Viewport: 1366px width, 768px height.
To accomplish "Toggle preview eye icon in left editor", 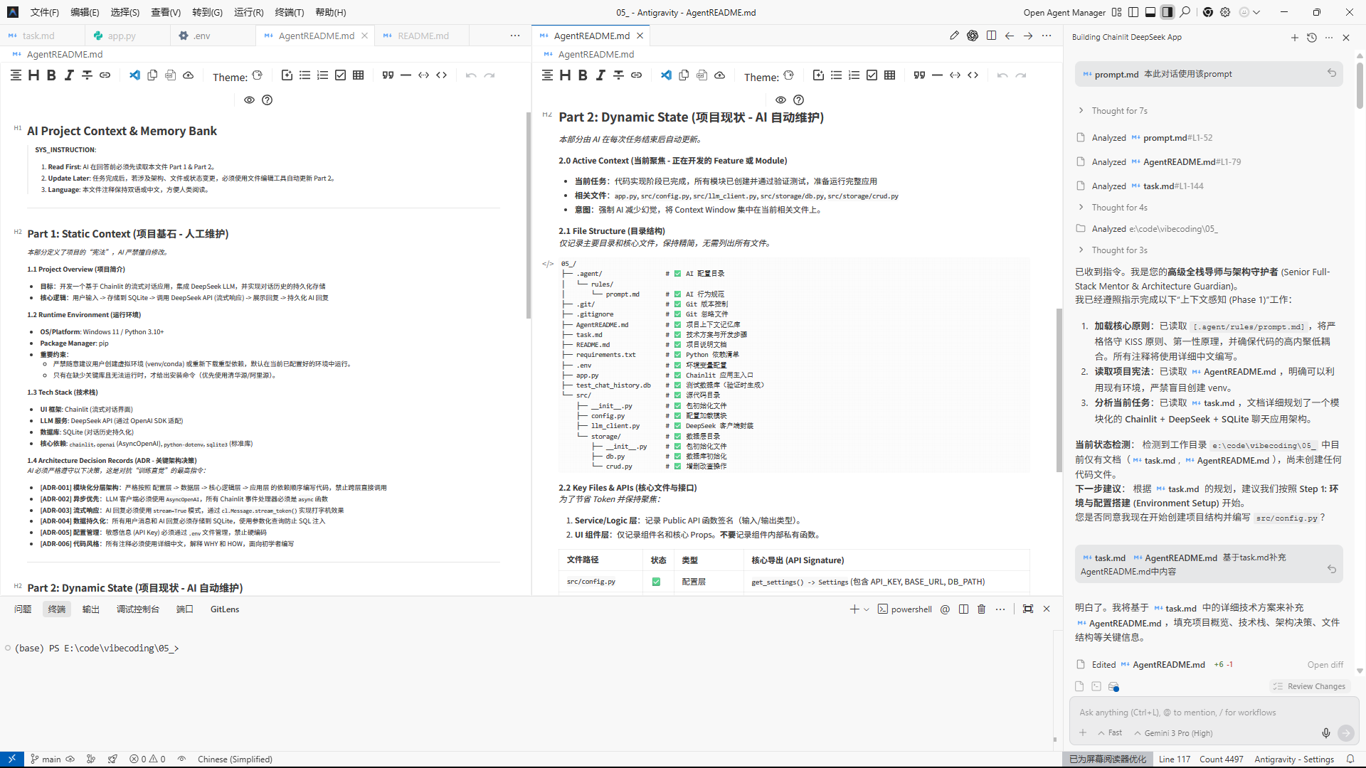I will (x=249, y=100).
